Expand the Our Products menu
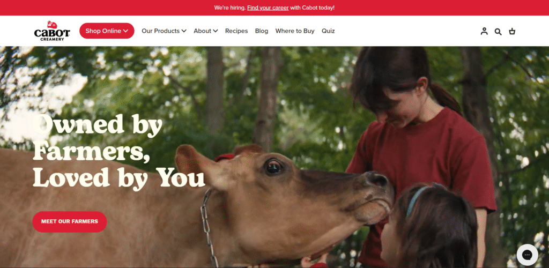This screenshot has height=268, width=549. click(164, 31)
